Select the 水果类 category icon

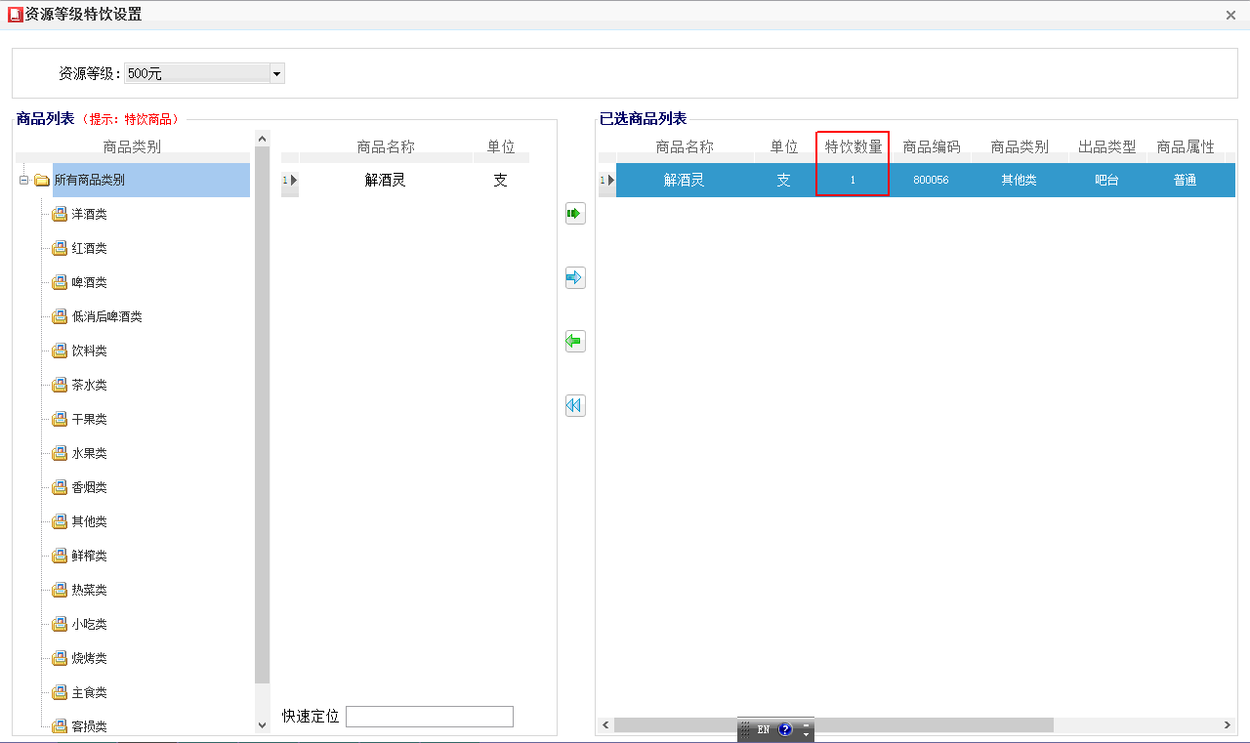tap(60, 453)
